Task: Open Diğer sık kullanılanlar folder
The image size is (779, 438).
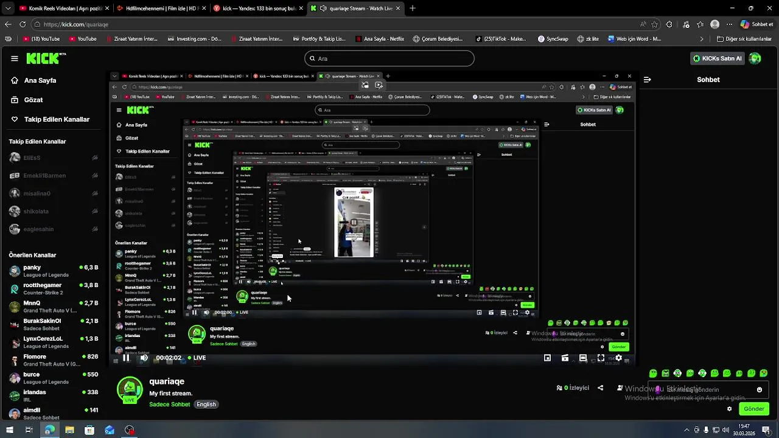Action: [744, 39]
